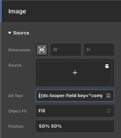
Task: Open dynamic data for image Source
Action: (x=107, y=66)
